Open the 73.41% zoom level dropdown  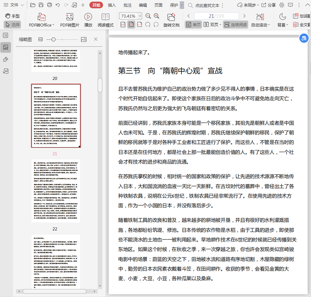[x=140, y=16]
